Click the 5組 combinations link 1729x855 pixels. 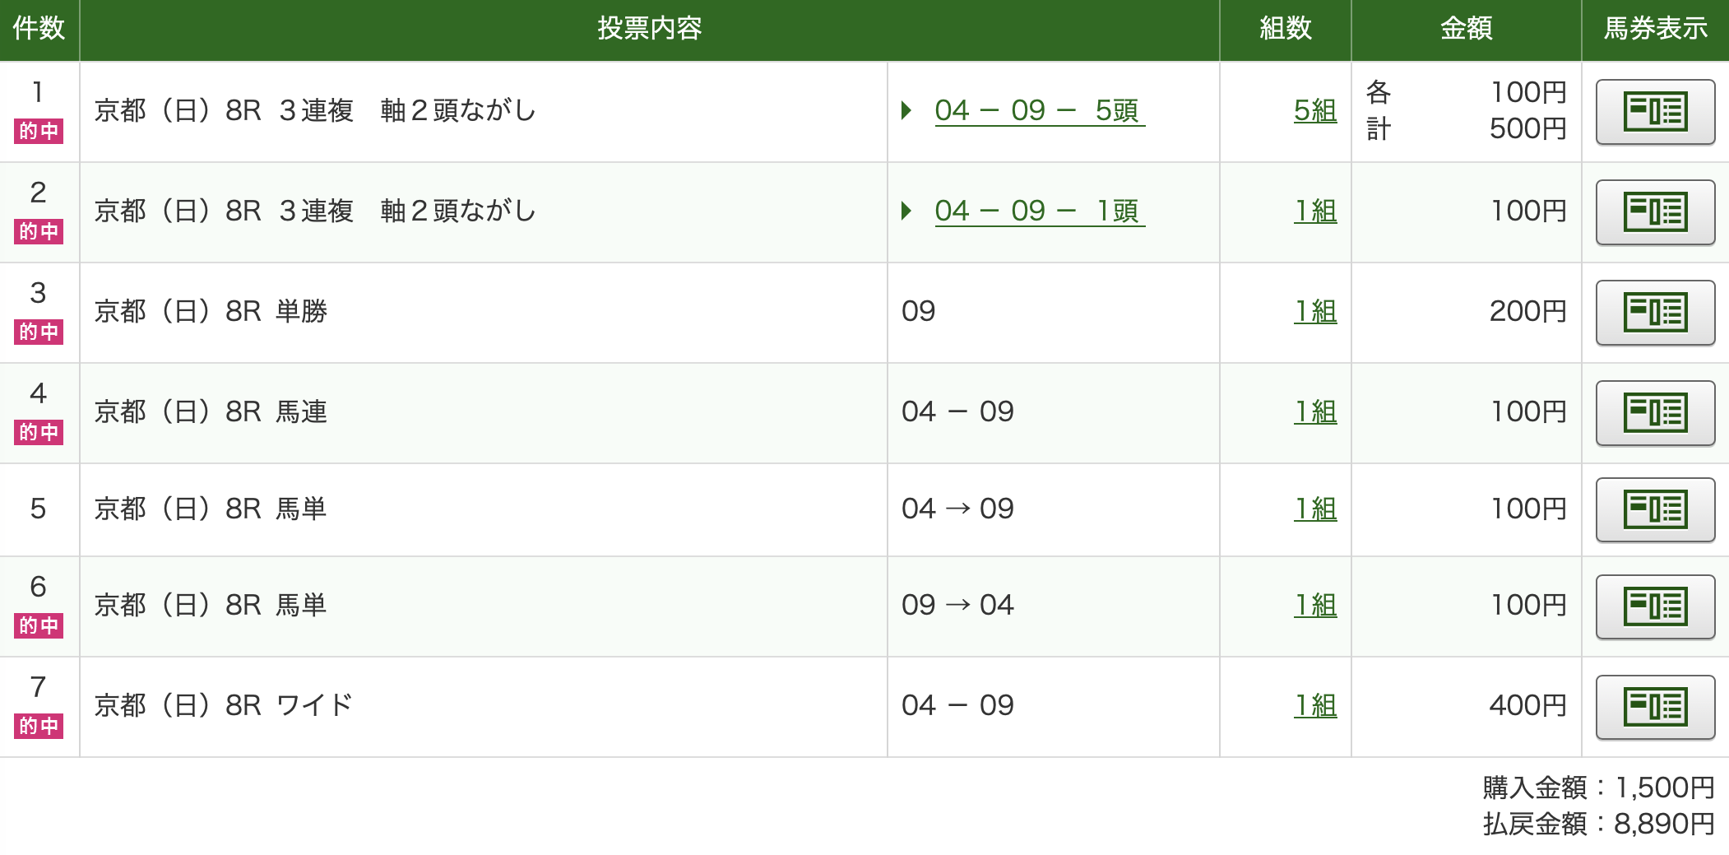click(x=1314, y=110)
